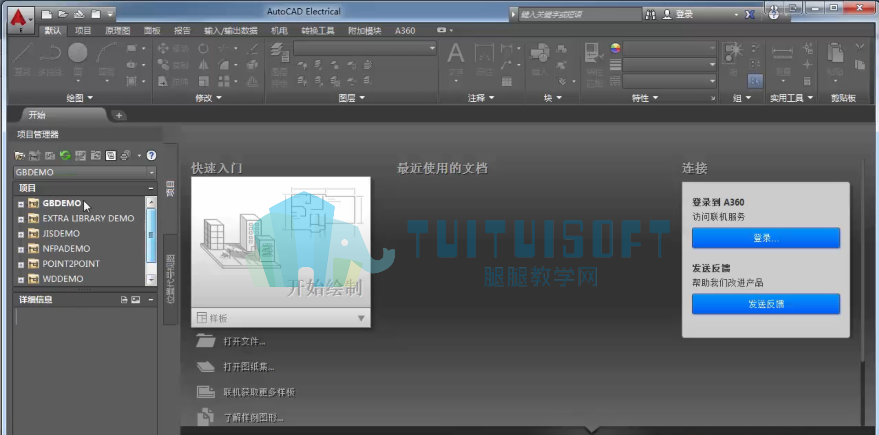Expand the JISDEMO project tree node
Viewport: 879px width, 435px height.
pyautogui.click(x=21, y=235)
